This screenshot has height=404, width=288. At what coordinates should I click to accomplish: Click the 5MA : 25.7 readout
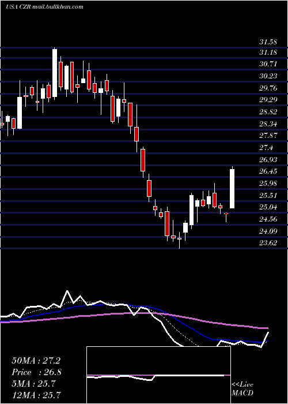pos(33,384)
